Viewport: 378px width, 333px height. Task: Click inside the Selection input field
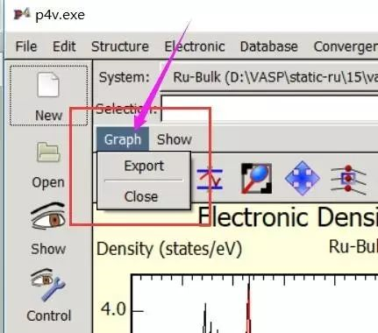coord(269,108)
